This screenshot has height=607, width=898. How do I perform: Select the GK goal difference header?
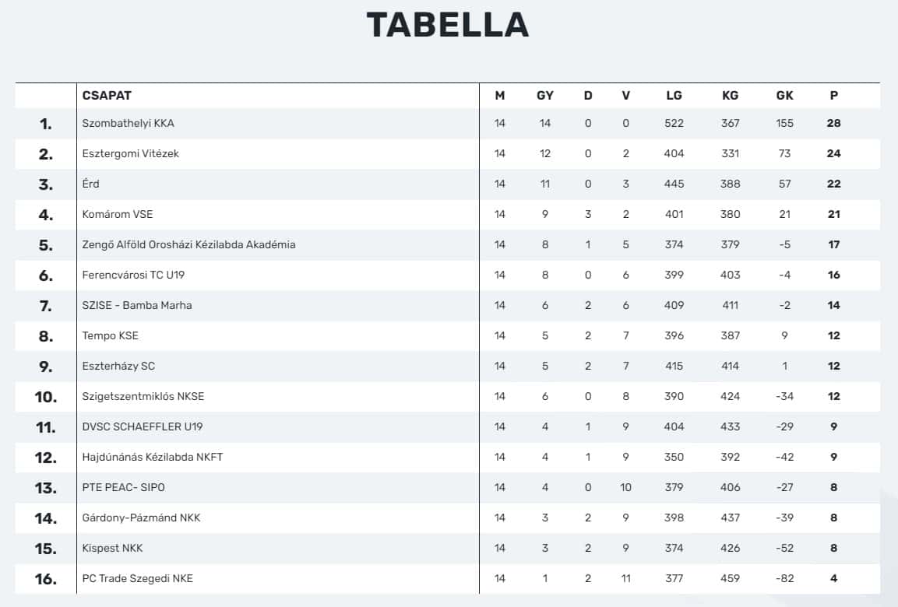[784, 96]
